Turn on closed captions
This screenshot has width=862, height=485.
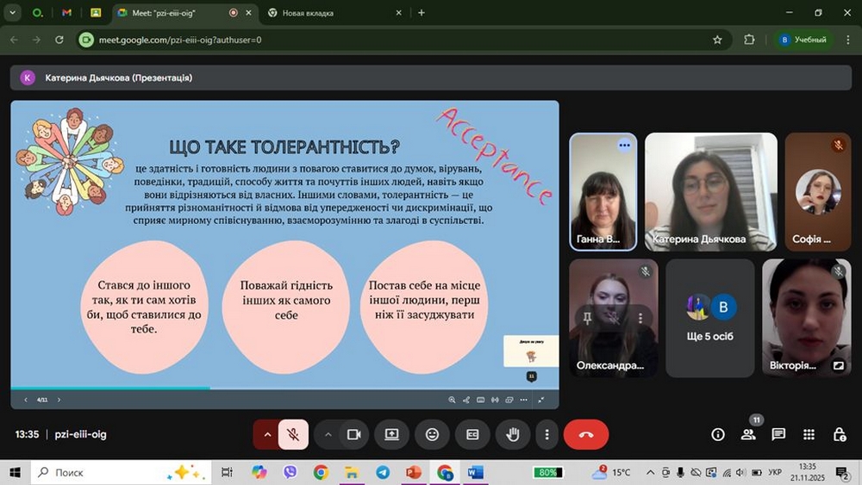tap(472, 435)
